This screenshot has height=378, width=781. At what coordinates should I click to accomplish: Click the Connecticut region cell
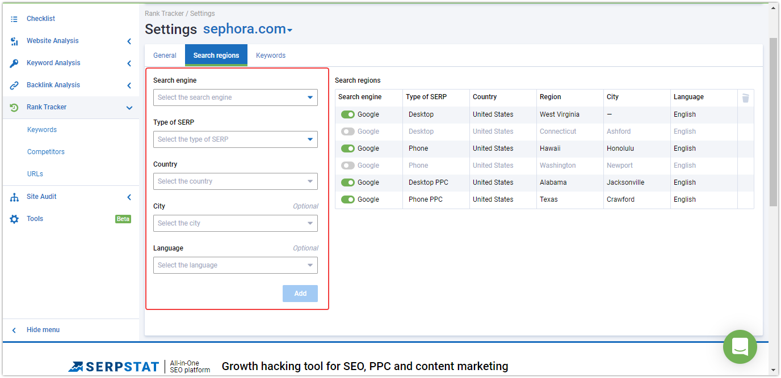tap(558, 131)
